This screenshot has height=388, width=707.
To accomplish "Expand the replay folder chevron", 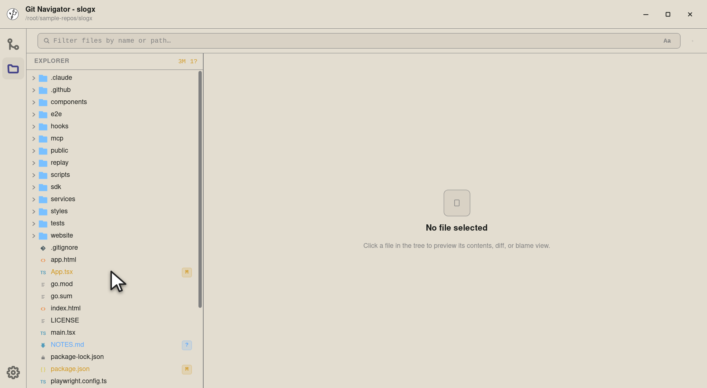I will pos(34,163).
